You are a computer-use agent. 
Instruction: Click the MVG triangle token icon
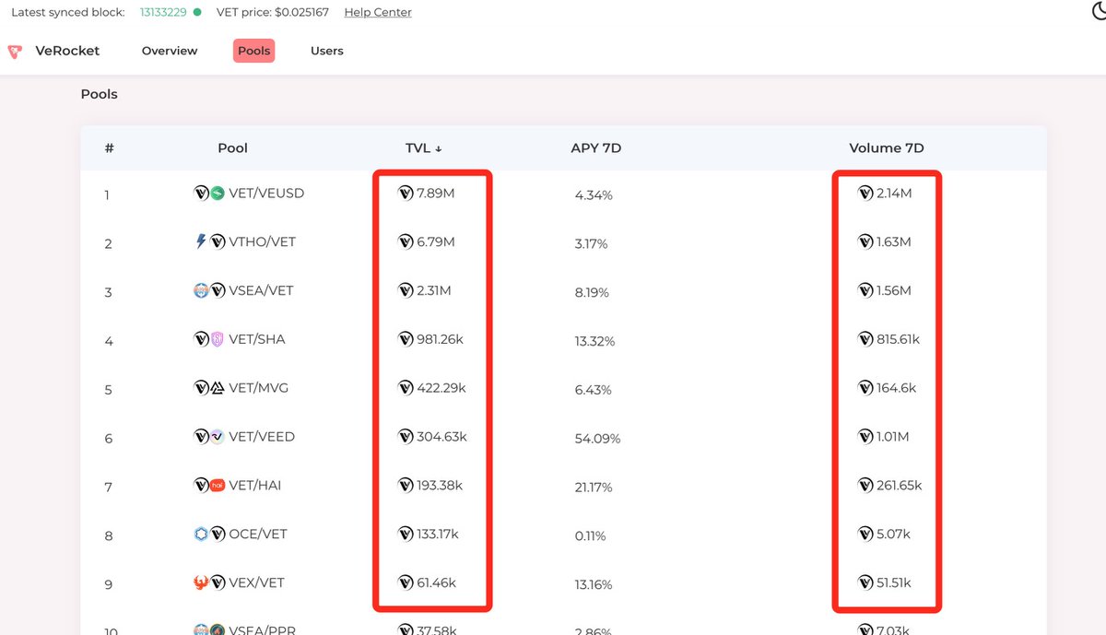pyautogui.click(x=218, y=388)
